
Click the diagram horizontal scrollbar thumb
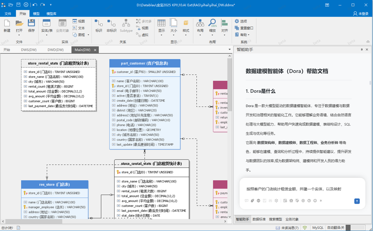(33, 221)
